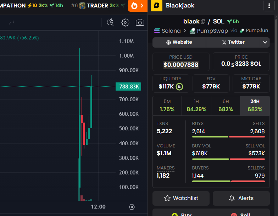278x216 pixels.
Task: Open the token Twitter link
Action: tap(233, 42)
